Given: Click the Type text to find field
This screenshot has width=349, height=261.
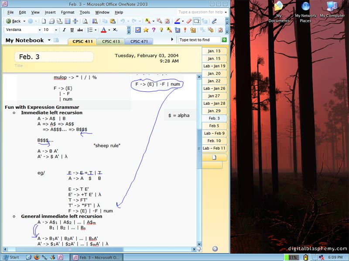Looking at the screenshot, I should pos(199,40).
